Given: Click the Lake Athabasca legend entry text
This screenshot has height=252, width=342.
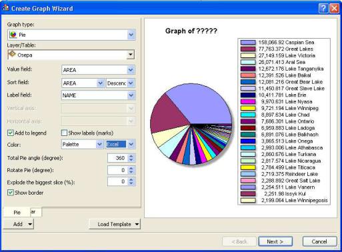Looking at the screenshot, I should pyautogui.click(x=292, y=148).
